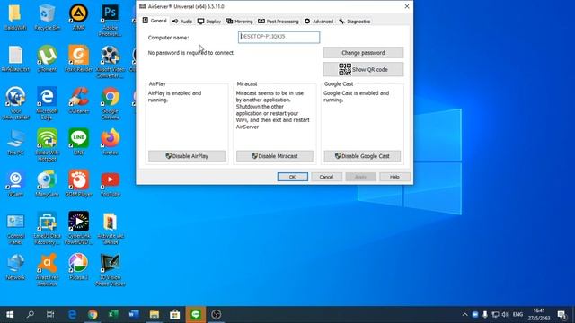Select the GOM Player shortcut
This screenshot has width=575, height=323.
[x=78, y=183]
